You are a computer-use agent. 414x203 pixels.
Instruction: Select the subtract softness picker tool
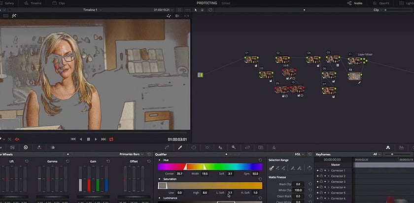click(293, 168)
